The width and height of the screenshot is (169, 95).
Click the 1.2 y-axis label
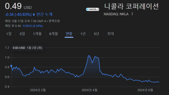click(7, 48)
